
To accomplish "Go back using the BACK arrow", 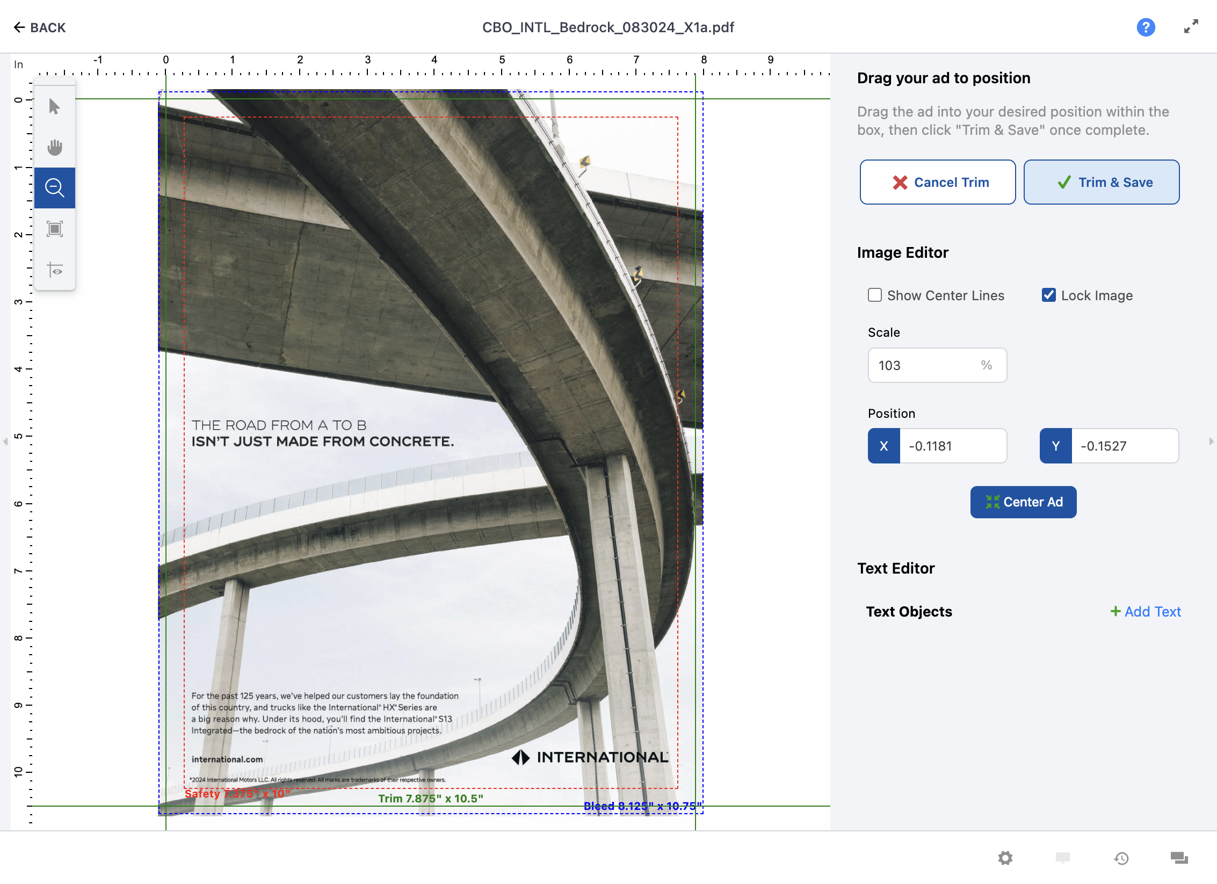I will 39,27.
